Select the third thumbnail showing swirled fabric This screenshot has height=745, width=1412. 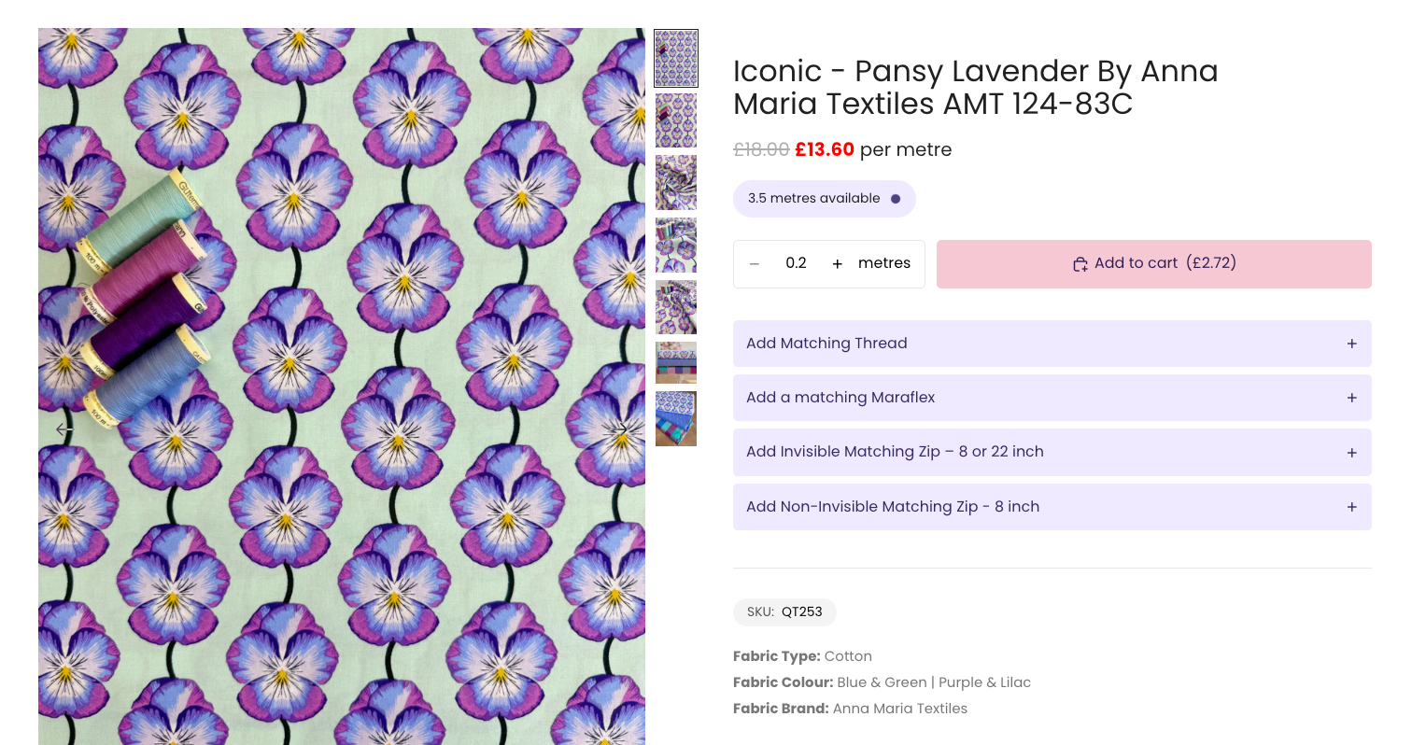click(x=676, y=182)
